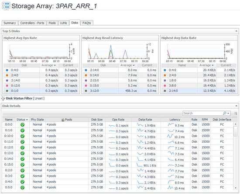Click the Pools column header icon

(63, 120)
